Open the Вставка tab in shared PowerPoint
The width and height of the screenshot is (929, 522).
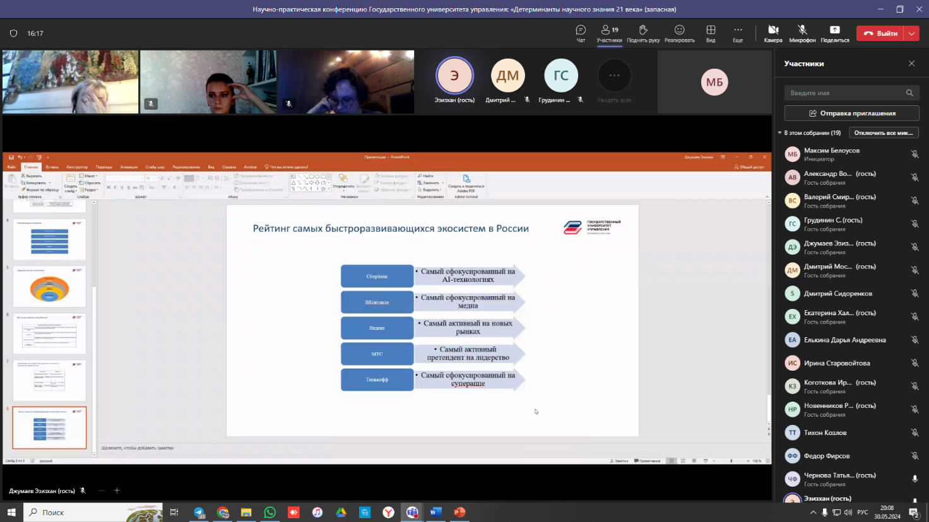[x=52, y=167]
